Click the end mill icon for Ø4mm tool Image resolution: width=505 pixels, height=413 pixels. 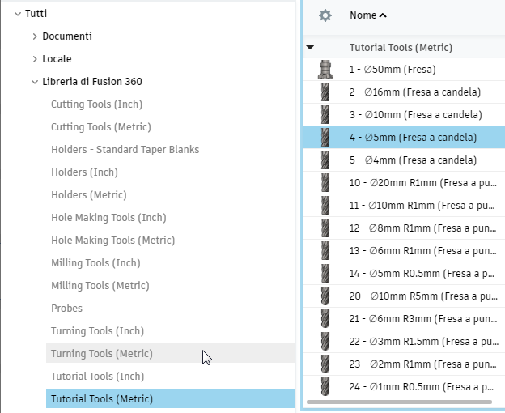point(325,160)
